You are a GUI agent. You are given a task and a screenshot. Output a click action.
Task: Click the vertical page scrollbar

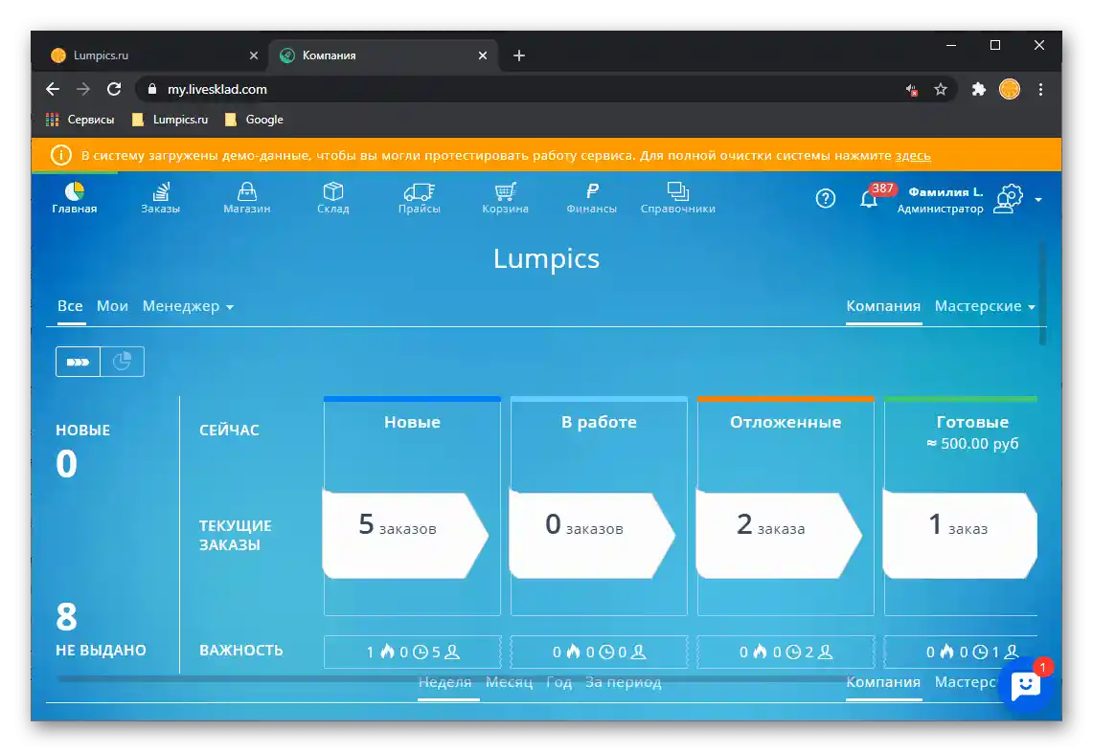1043,293
